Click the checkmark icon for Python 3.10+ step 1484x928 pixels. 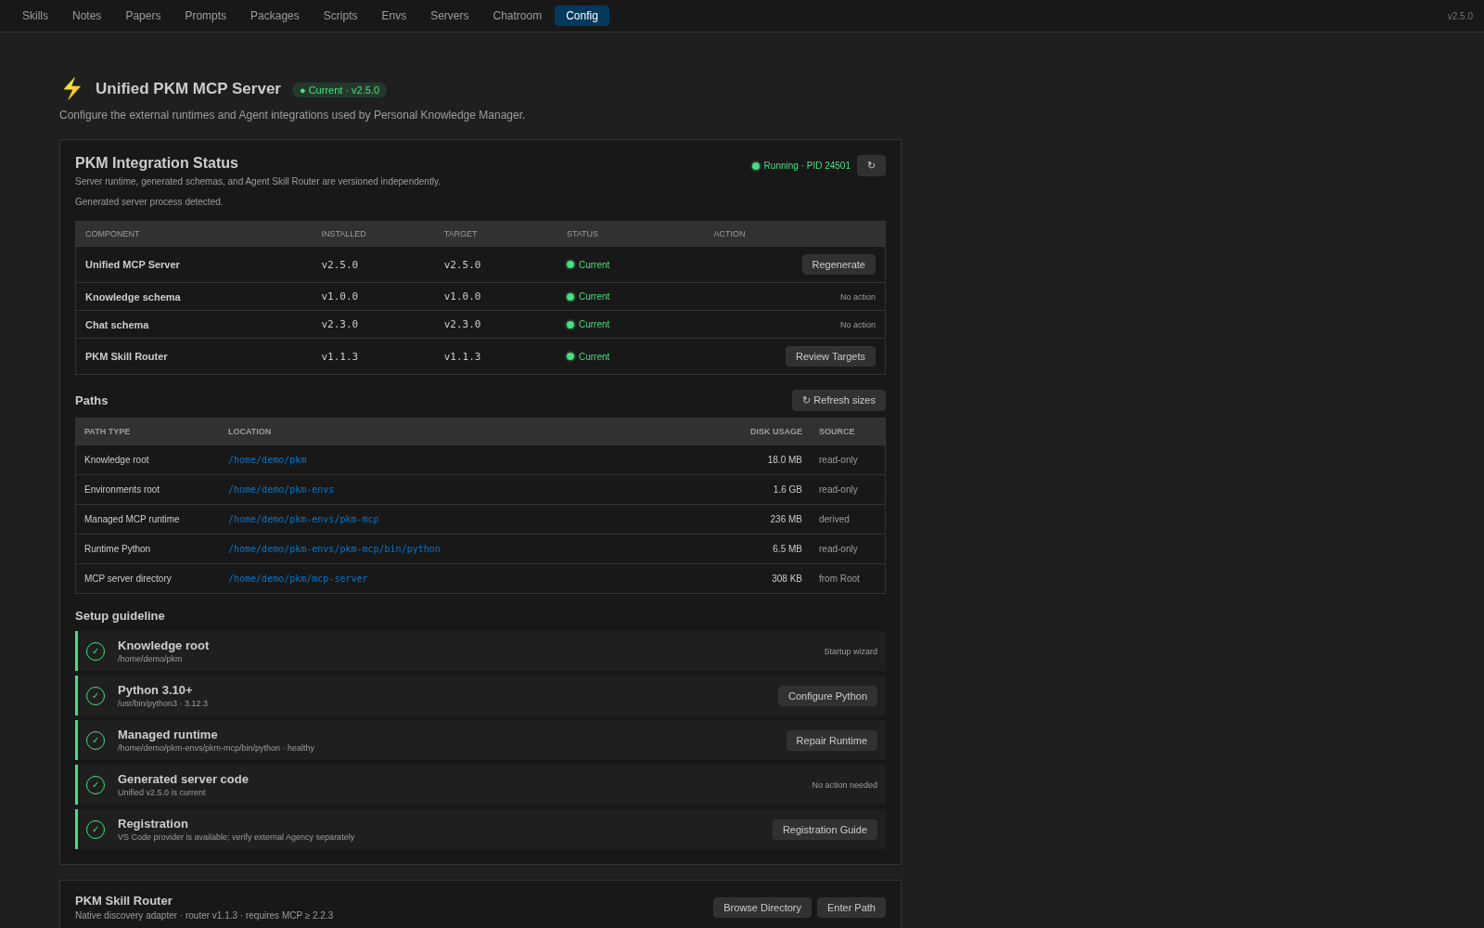point(96,696)
